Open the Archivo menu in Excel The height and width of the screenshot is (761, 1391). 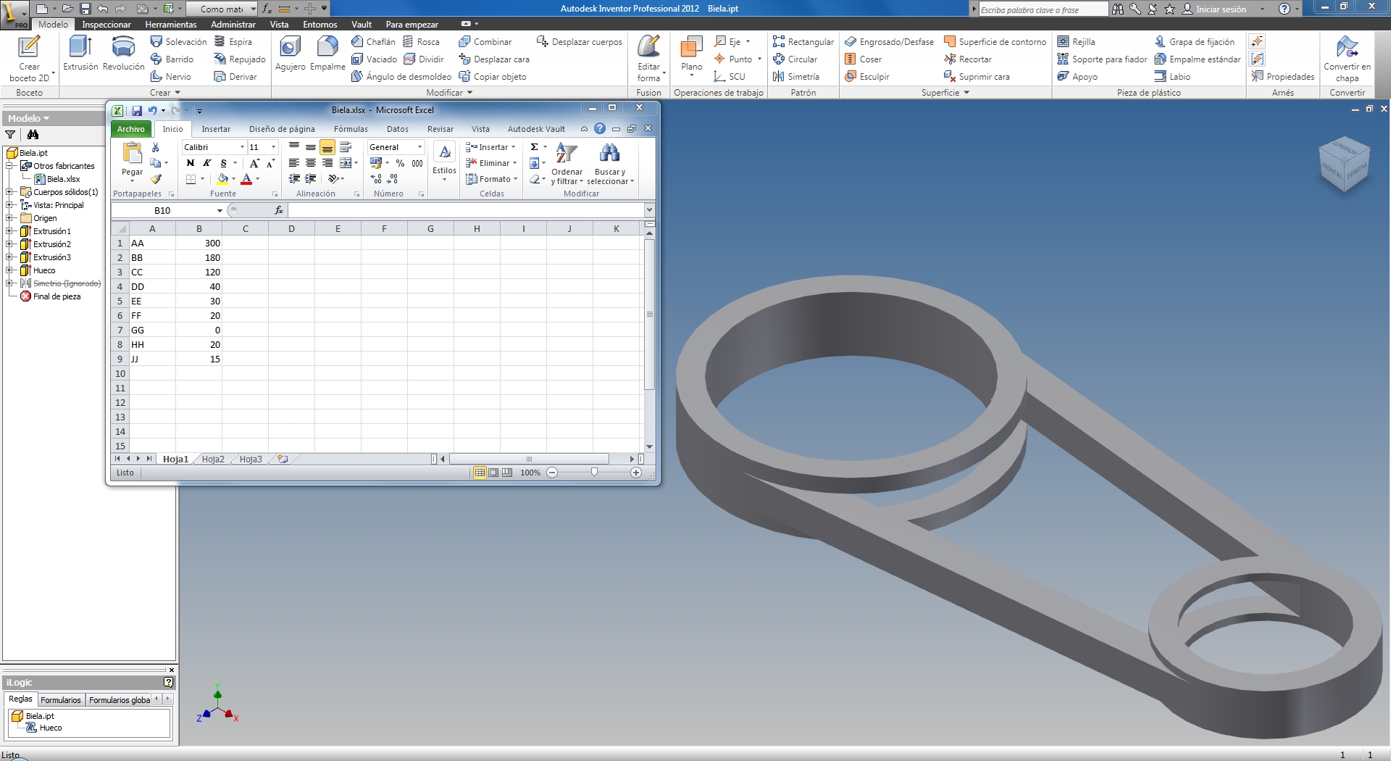tap(131, 129)
